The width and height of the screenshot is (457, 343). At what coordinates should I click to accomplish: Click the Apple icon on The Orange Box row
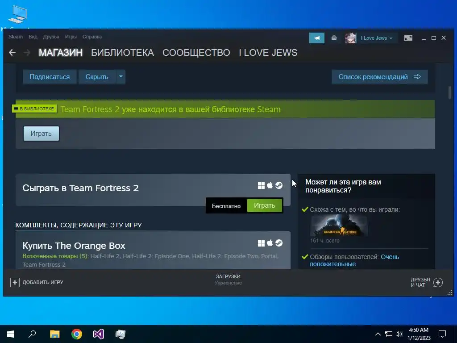point(270,243)
